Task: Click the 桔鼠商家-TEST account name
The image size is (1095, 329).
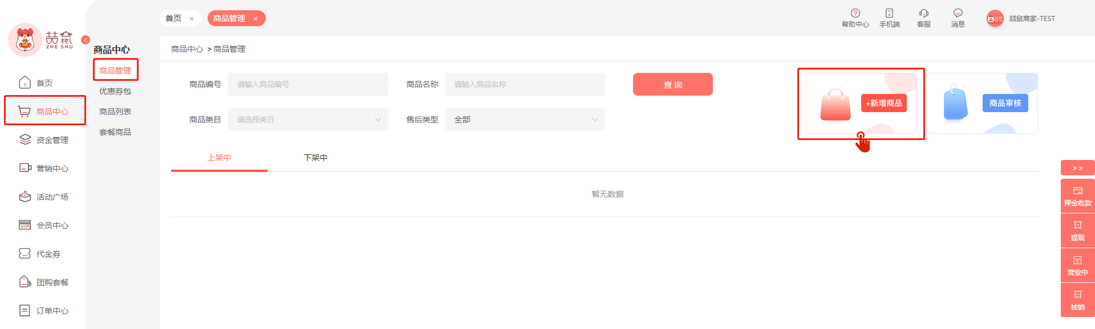Action: (x=1032, y=19)
